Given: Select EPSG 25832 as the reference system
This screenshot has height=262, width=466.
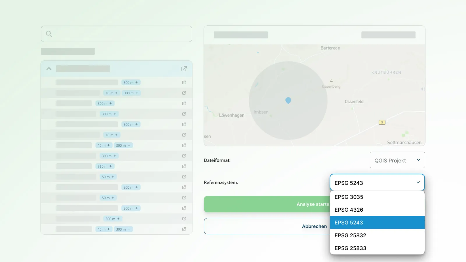Looking at the screenshot, I should (377, 236).
